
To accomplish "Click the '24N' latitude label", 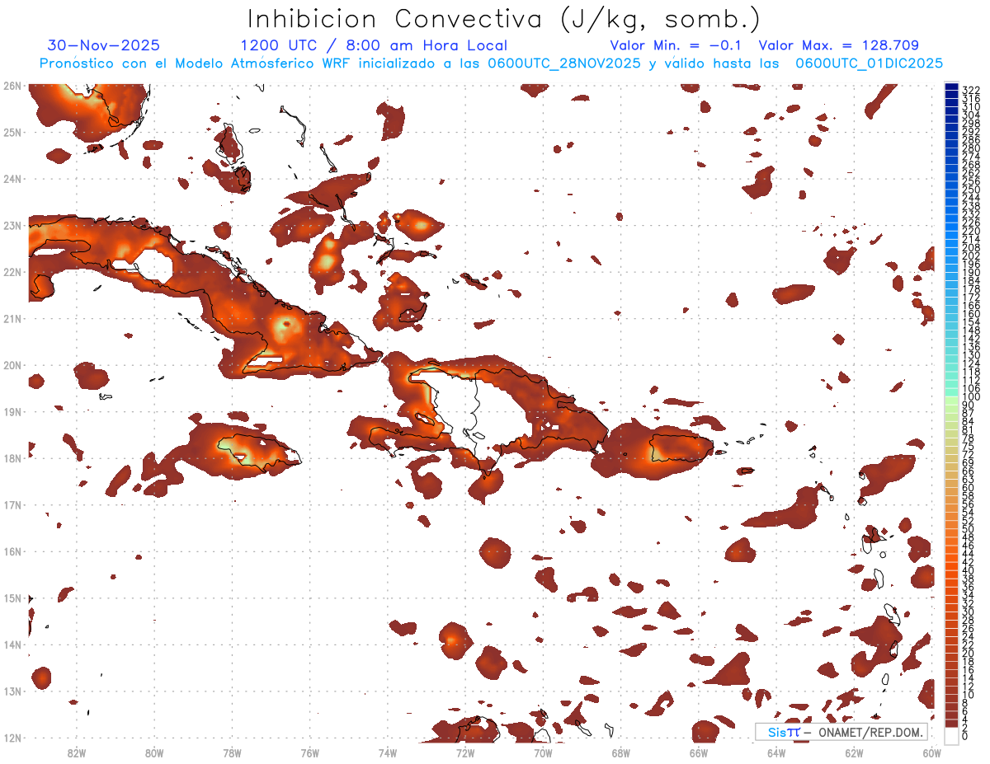I will tap(12, 179).
